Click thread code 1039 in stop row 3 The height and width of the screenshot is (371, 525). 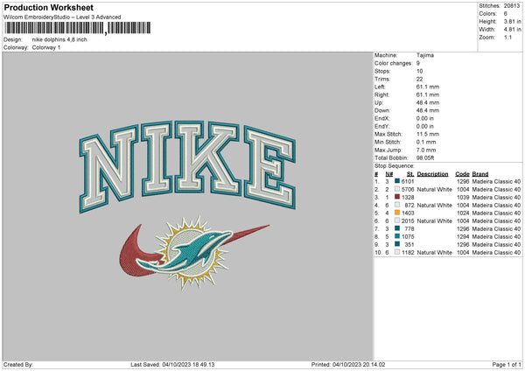pyautogui.click(x=463, y=197)
